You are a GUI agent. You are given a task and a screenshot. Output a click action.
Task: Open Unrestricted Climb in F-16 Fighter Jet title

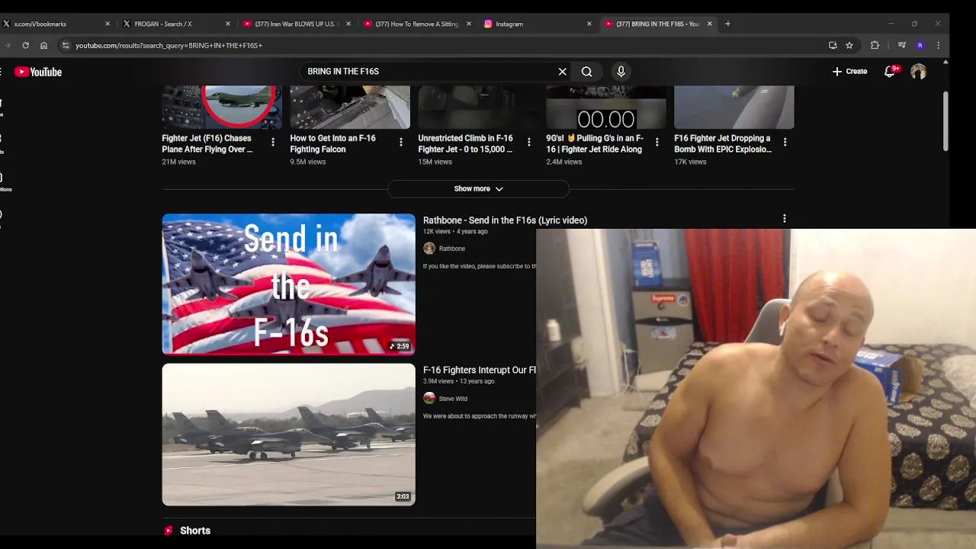click(x=465, y=144)
